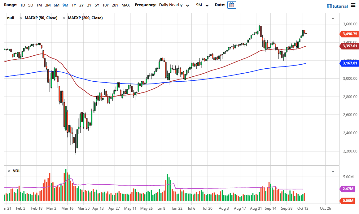Remove the MAEXP (200, Close) indicator

coord(64,18)
